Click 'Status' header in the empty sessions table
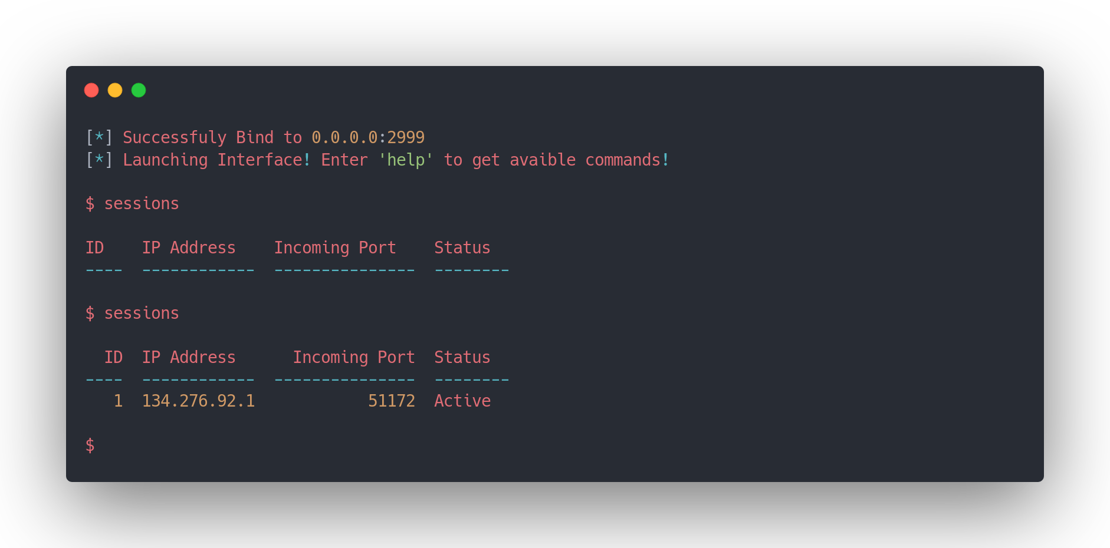Viewport: 1110px width, 548px height. 462,248
